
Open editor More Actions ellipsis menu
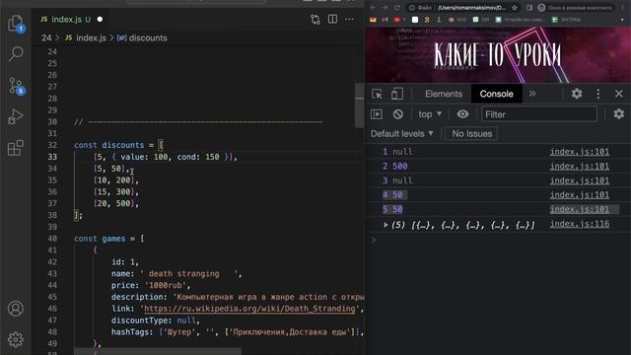coord(349,19)
